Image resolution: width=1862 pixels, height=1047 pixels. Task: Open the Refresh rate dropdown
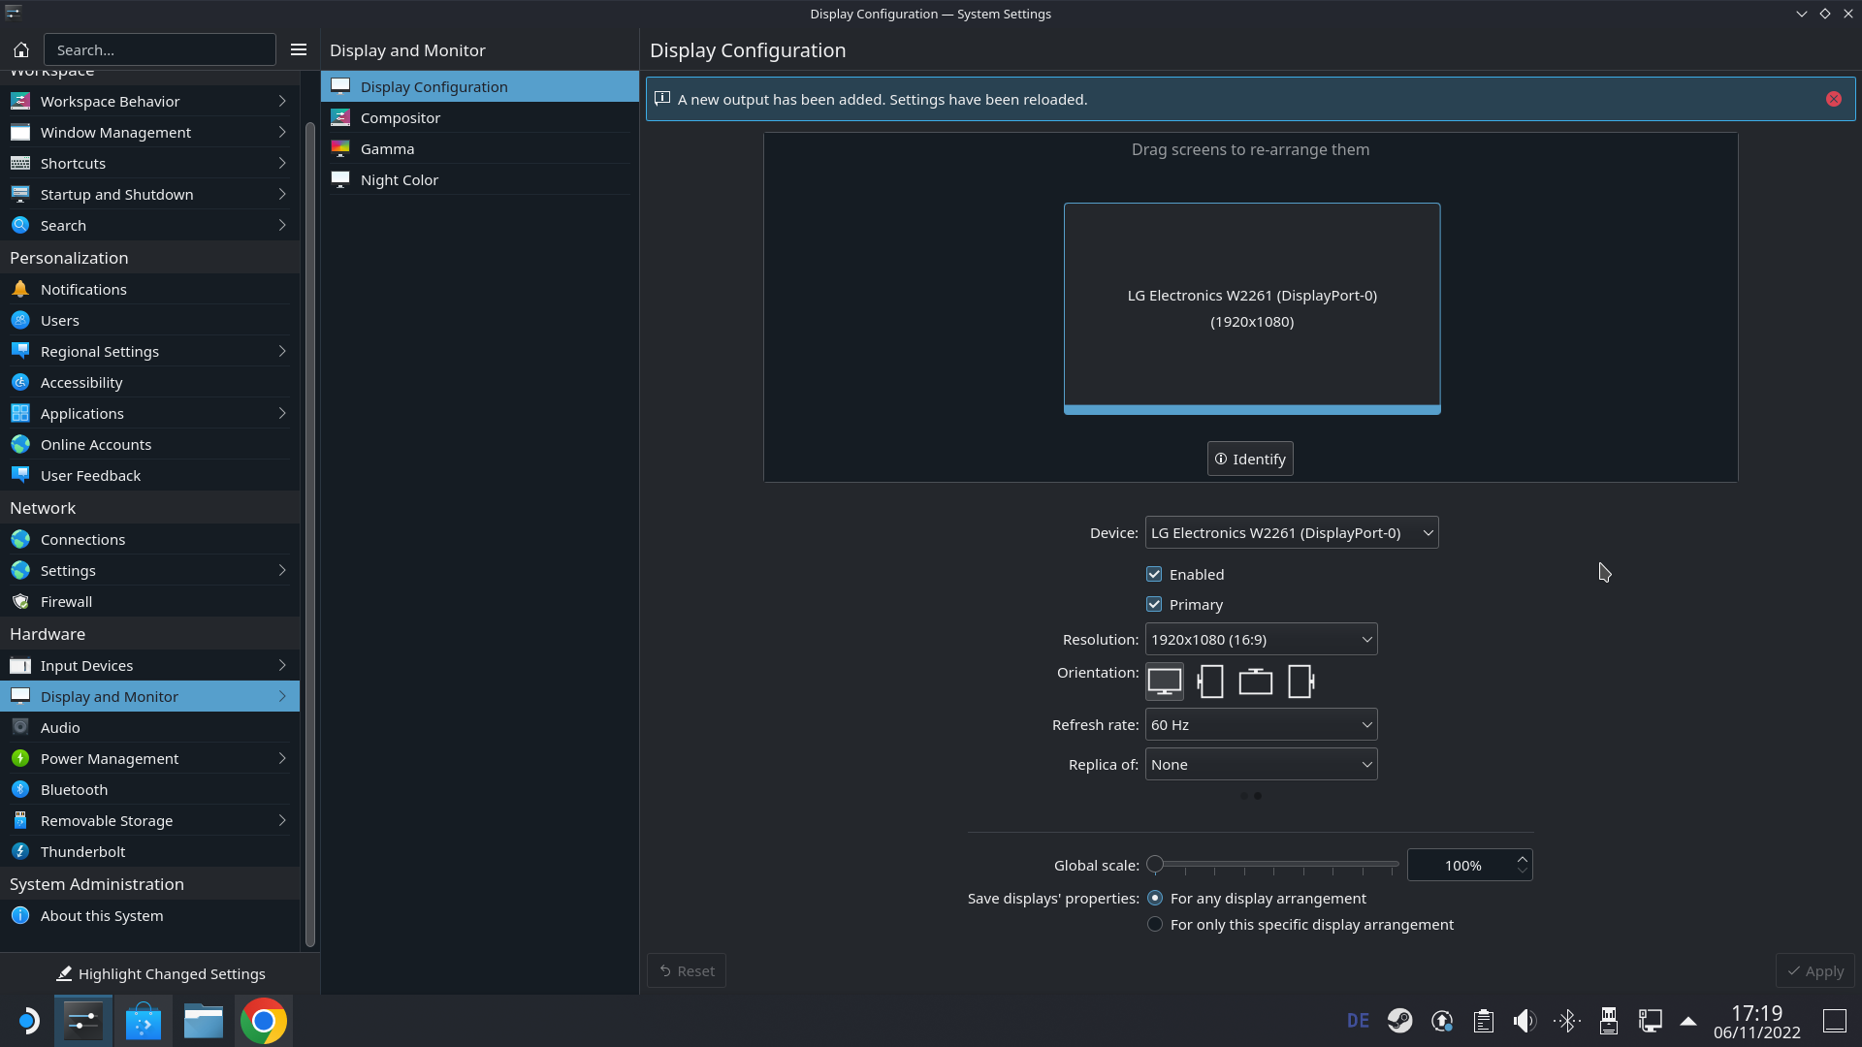(1261, 724)
